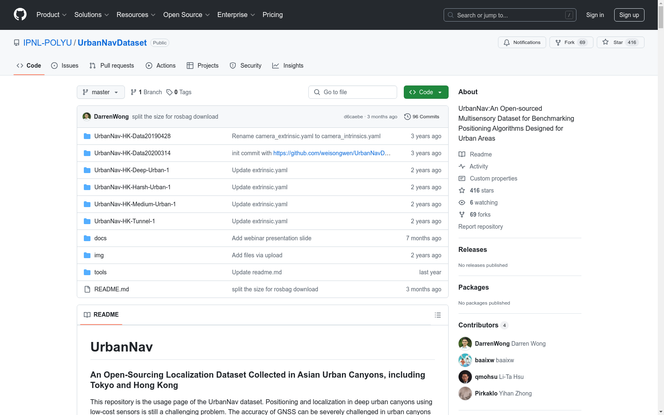Image resolution: width=664 pixels, height=415 pixels.
Task: Click qmohsu's contributor avatar
Action: 465,377
